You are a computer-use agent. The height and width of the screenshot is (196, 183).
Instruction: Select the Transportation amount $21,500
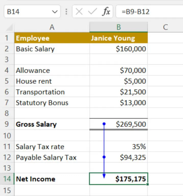118,92
